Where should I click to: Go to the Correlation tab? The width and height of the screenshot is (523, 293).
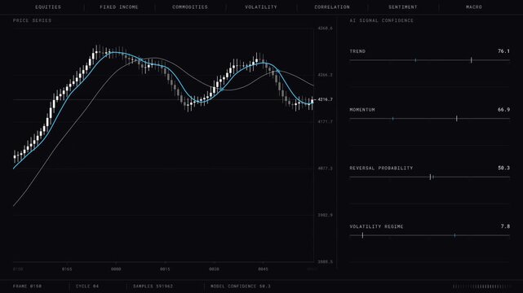click(x=332, y=7)
